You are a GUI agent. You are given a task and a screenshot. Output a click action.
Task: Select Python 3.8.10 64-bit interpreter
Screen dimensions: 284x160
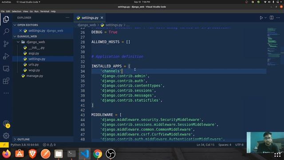pyautogui.click(x=25, y=145)
